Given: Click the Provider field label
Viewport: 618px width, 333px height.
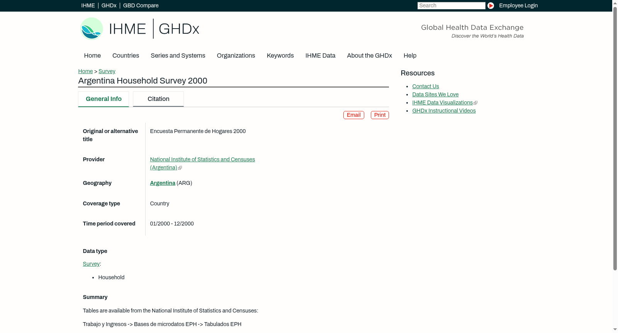Looking at the screenshot, I should pyautogui.click(x=93, y=159).
